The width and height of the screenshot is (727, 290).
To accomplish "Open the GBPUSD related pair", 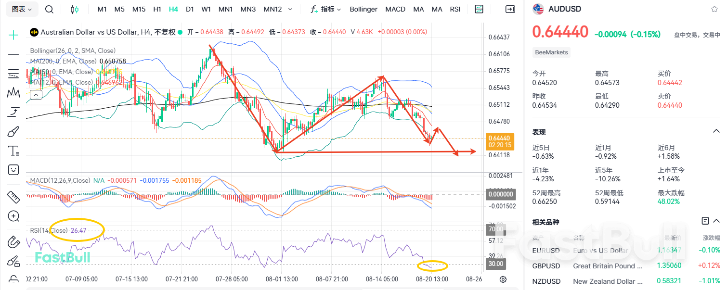I will (x=546, y=265).
